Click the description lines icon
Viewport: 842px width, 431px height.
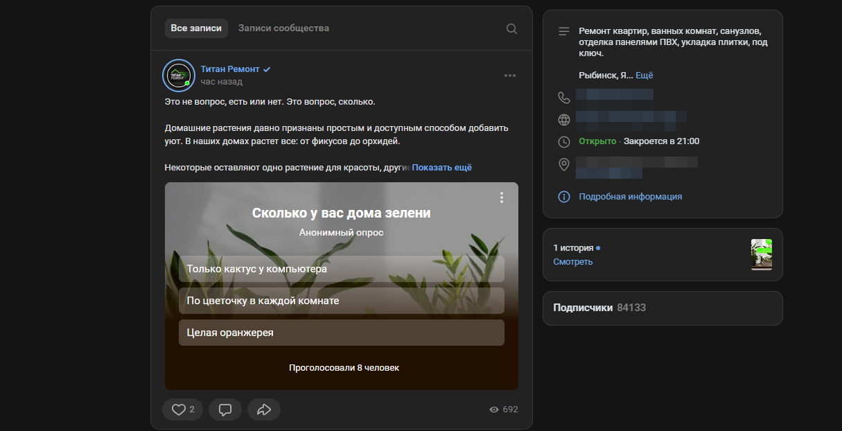(x=564, y=31)
